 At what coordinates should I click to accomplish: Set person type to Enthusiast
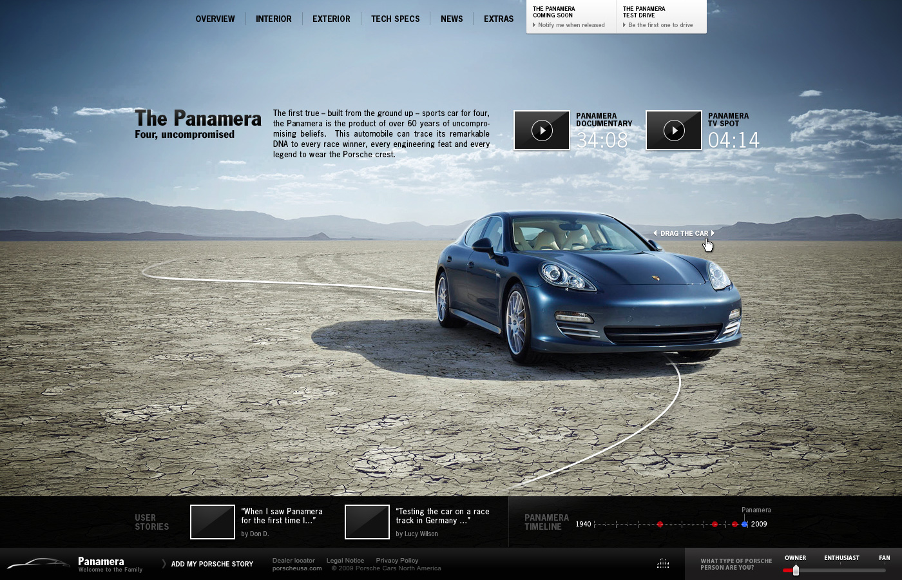point(841,558)
